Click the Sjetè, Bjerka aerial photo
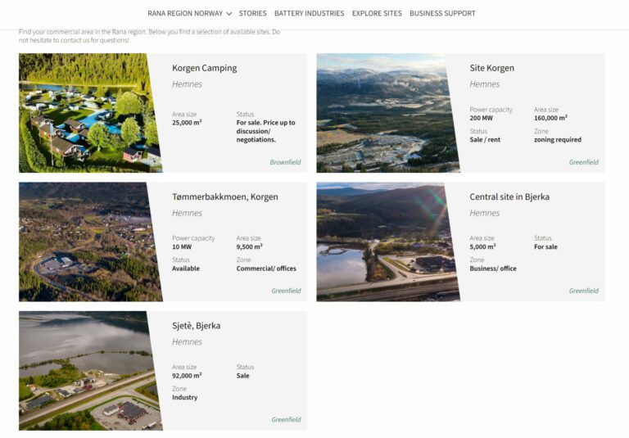The width and height of the screenshot is (629, 438). [x=86, y=370]
